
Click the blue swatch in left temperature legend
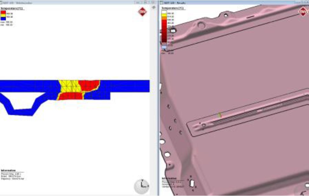[x=3, y=19]
